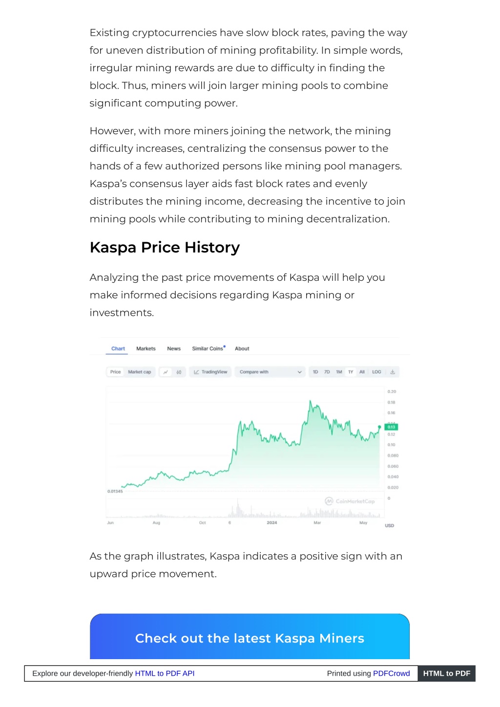Switch to the Similar Coins tab
500x707 pixels.
208,349
